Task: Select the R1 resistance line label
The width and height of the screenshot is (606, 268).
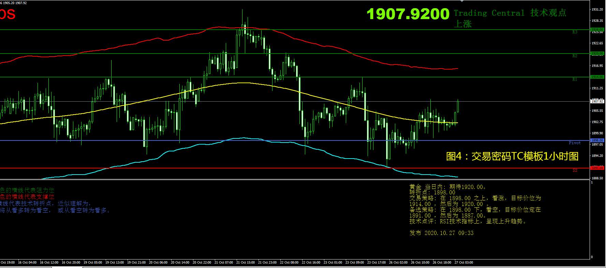Action: [575, 79]
